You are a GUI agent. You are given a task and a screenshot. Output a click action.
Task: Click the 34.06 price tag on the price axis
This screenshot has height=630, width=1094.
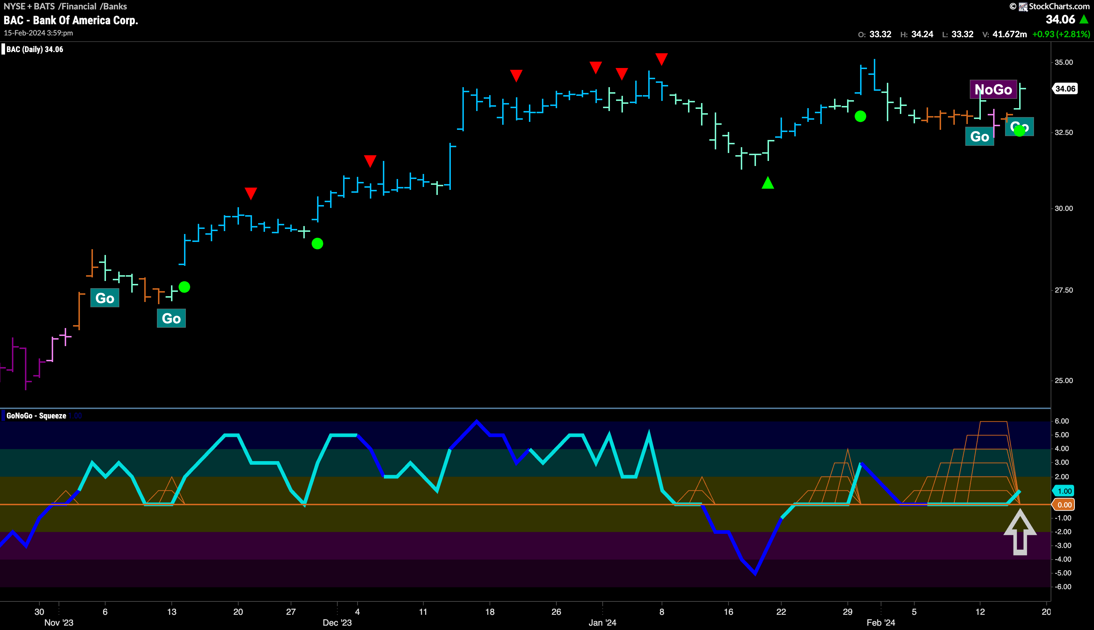[1065, 89]
